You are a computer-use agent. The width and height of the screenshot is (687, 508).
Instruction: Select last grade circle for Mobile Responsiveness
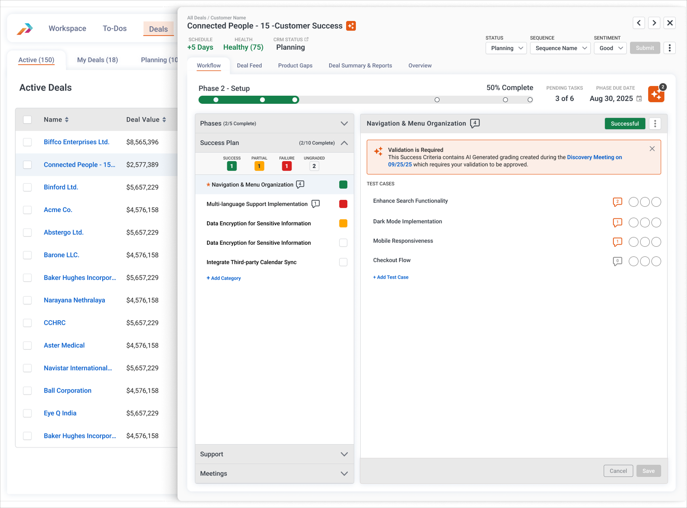656,242
